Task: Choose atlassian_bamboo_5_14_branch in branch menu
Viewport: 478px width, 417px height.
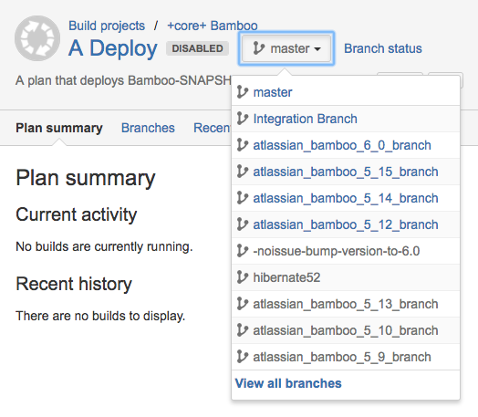Action: (346, 198)
